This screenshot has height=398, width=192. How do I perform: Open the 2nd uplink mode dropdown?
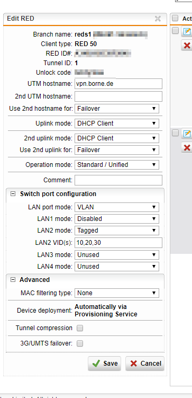117,138
